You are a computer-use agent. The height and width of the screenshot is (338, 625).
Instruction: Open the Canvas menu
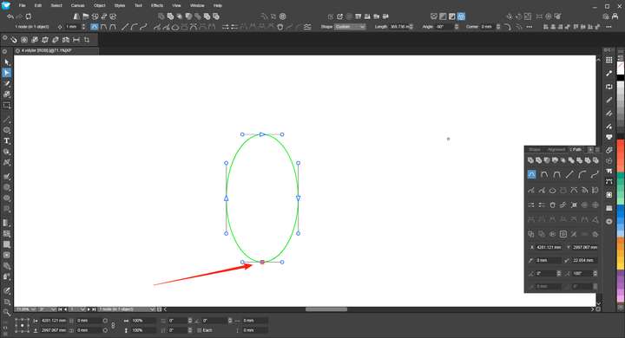click(78, 5)
